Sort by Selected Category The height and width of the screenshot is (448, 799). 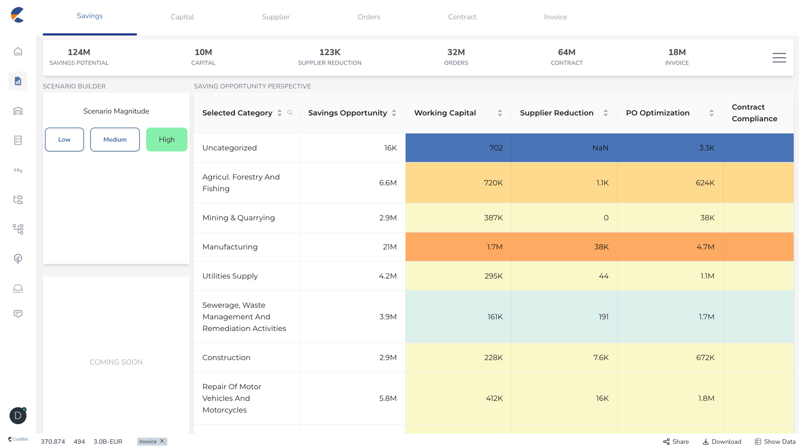(x=280, y=113)
